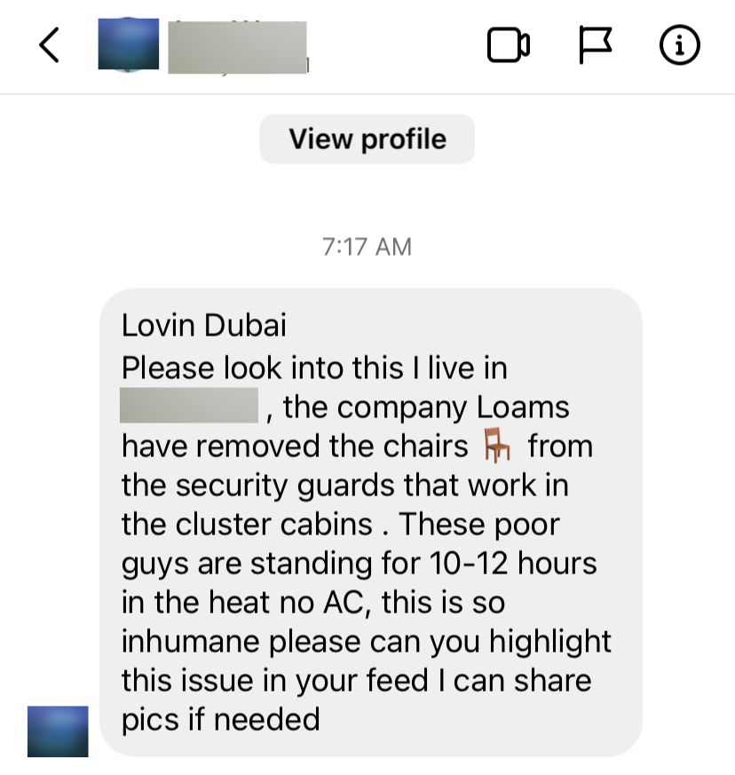Tap the word "Loams" in the message
The height and width of the screenshot is (775, 735).
[x=523, y=407]
